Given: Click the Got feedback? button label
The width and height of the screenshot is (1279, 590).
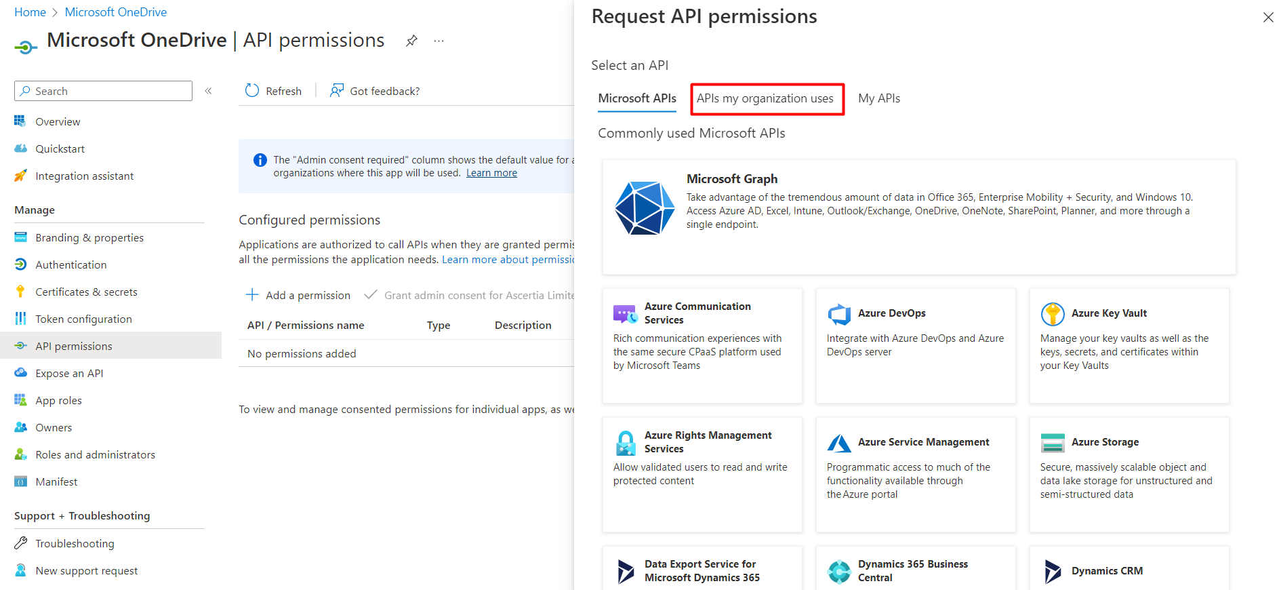Looking at the screenshot, I should 385,91.
